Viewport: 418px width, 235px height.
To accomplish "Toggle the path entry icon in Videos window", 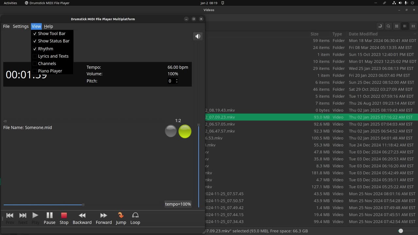I will point(380,26).
